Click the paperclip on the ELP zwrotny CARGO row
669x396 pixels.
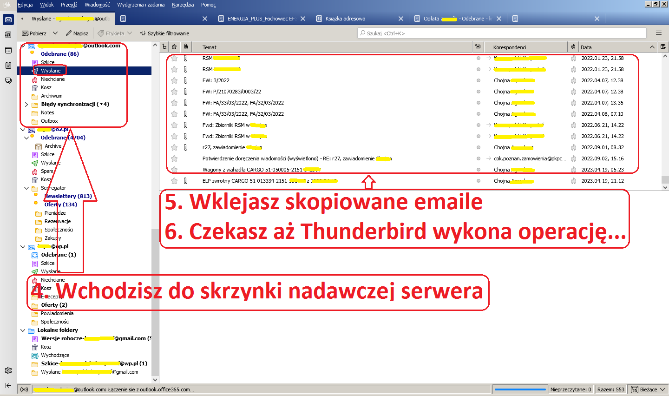click(185, 181)
